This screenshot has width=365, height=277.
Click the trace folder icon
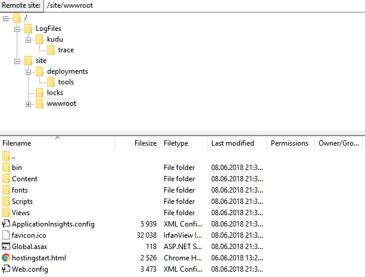(51, 50)
